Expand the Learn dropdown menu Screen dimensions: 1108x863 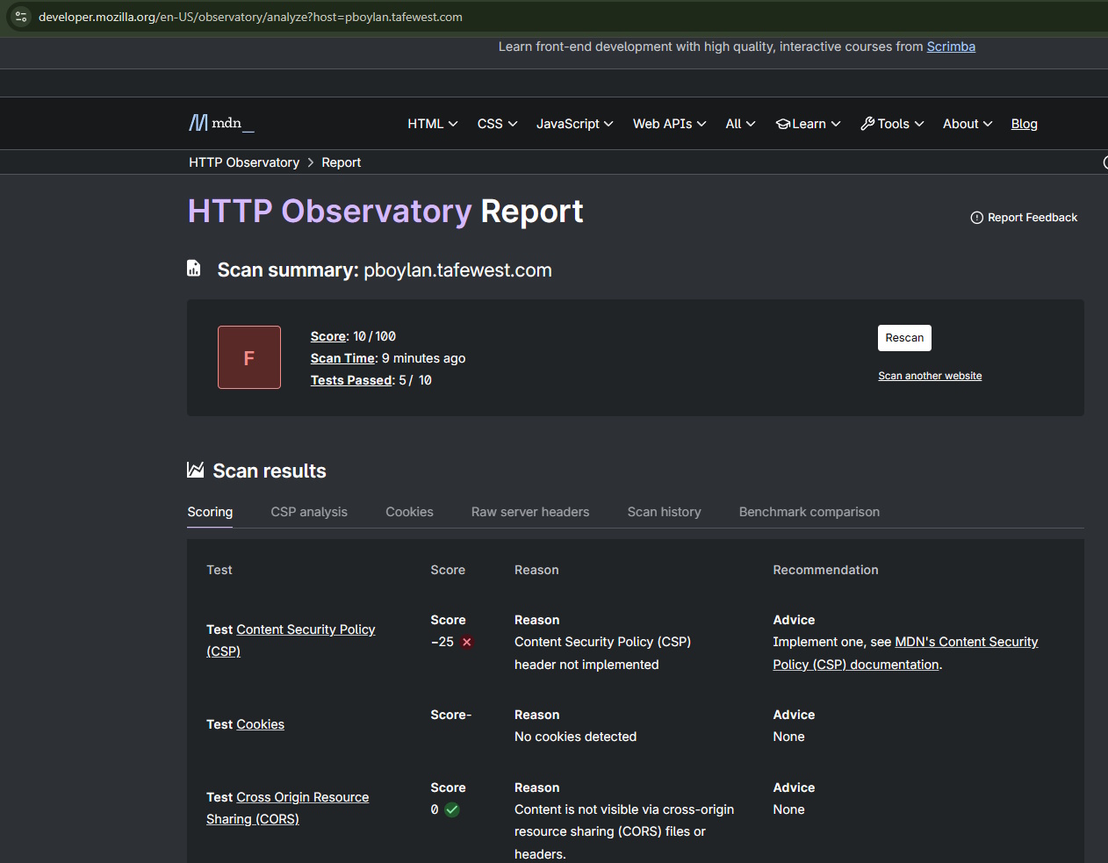808,124
